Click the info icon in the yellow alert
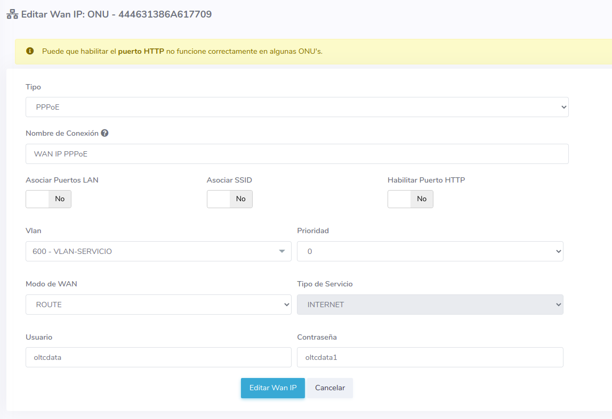612x419 pixels. (30, 52)
